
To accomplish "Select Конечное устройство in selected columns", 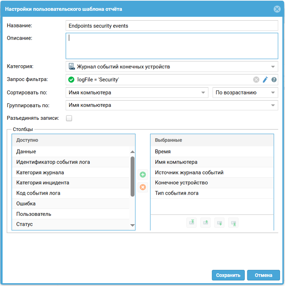I will (x=181, y=183).
